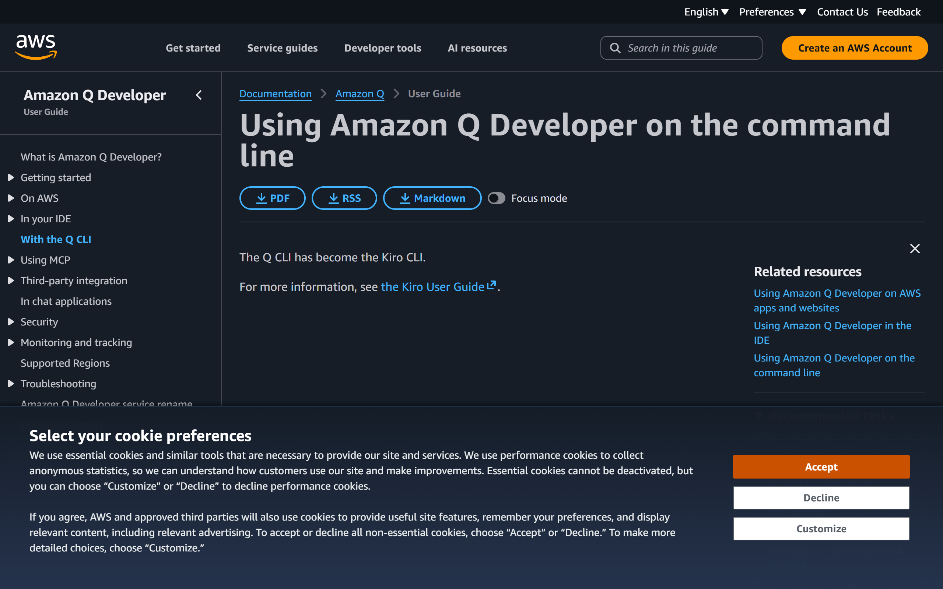
Task: Expand the In your IDE section
Action: tap(11, 219)
